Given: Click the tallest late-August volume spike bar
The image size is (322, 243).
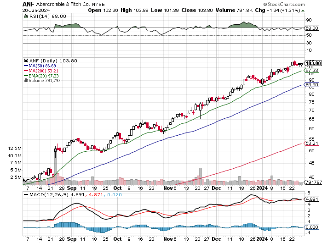Looking at the screenshot, I should (56, 167).
